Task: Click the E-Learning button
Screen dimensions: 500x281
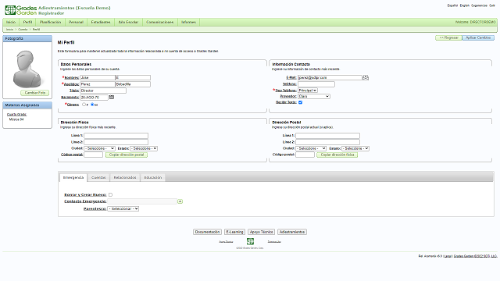Action: pyautogui.click(x=234, y=232)
